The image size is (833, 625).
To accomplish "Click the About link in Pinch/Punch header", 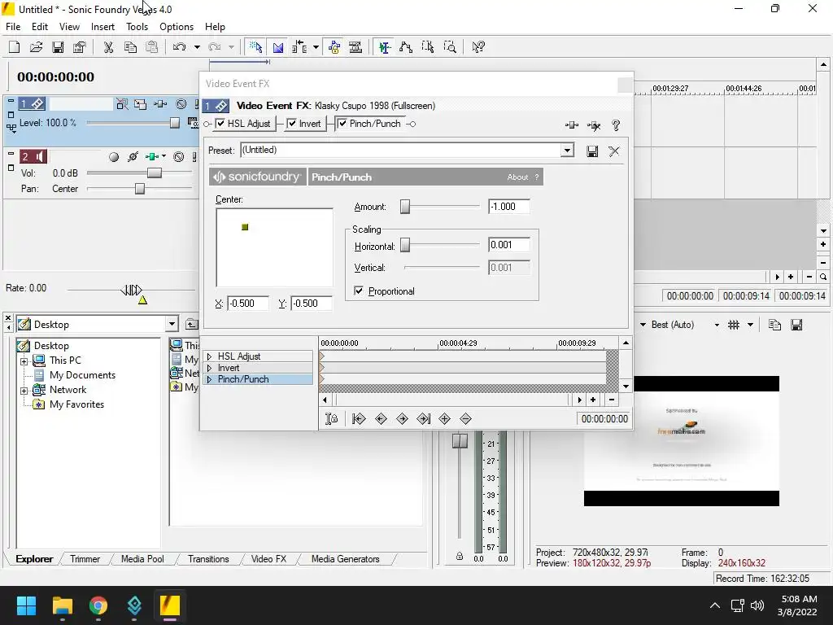I will tap(517, 177).
